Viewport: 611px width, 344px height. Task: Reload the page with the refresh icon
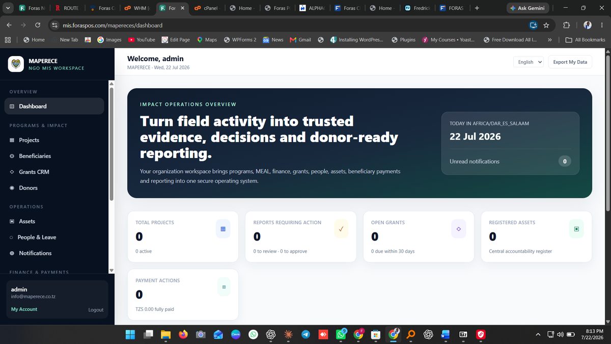(x=38, y=25)
